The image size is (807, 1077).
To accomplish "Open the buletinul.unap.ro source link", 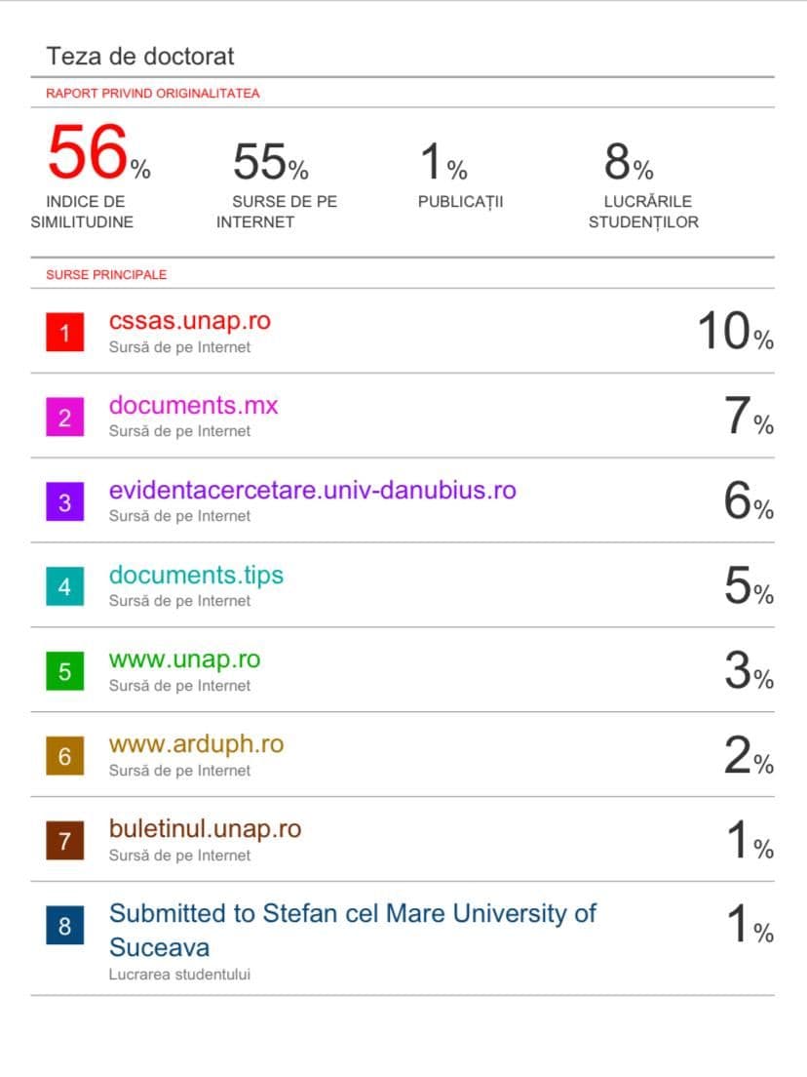I will tap(205, 829).
